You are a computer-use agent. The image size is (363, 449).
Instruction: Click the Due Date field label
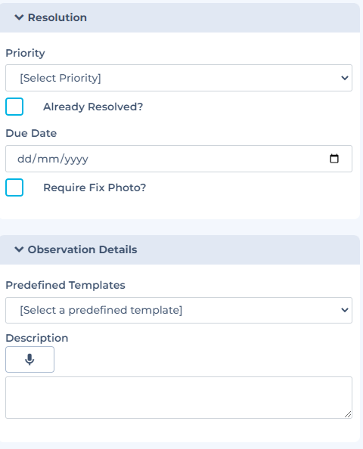point(31,133)
